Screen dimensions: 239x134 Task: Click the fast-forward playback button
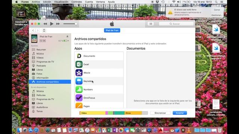(58, 24)
